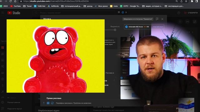Open the 'потенциальный д...' bookmarks folder
This screenshot has width=200, height=112.
(71, 6)
